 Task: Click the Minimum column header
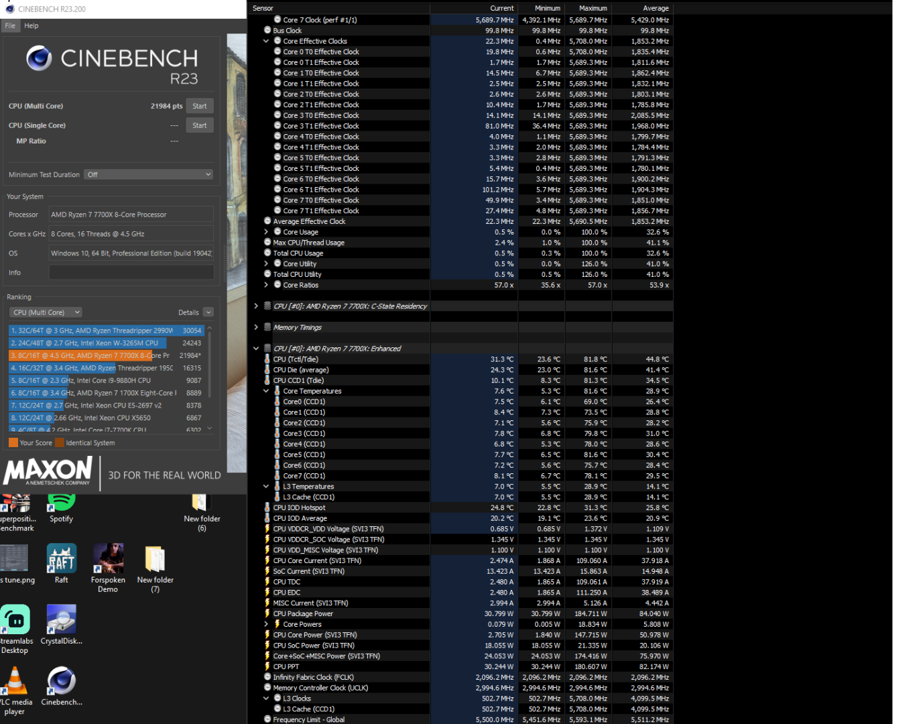(541, 8)
